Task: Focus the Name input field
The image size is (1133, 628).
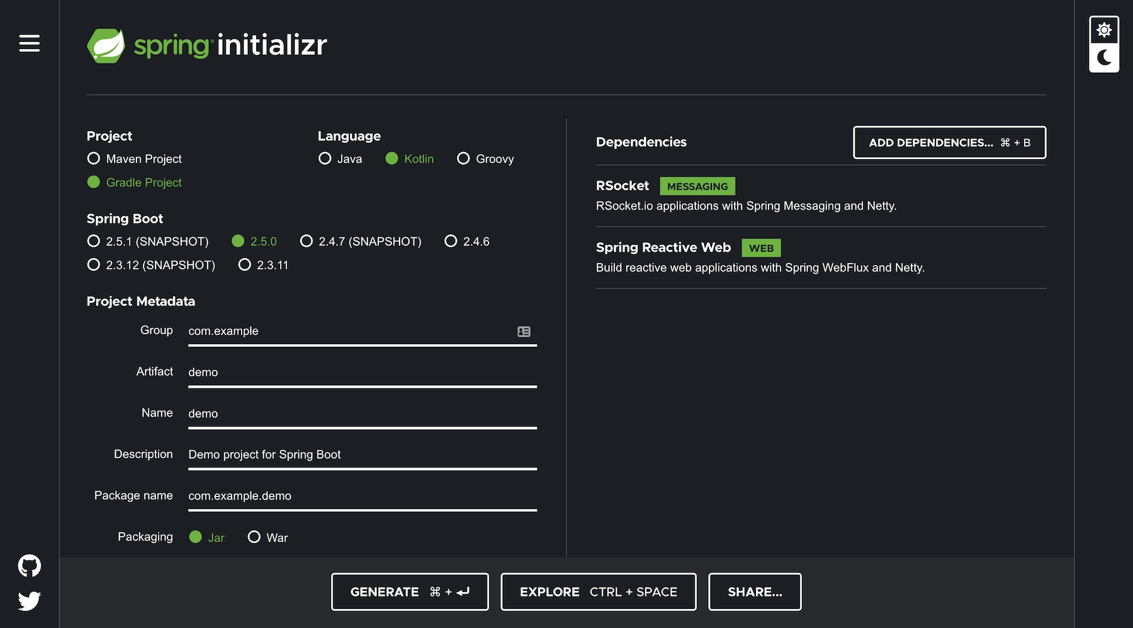Action: point(362,413)
